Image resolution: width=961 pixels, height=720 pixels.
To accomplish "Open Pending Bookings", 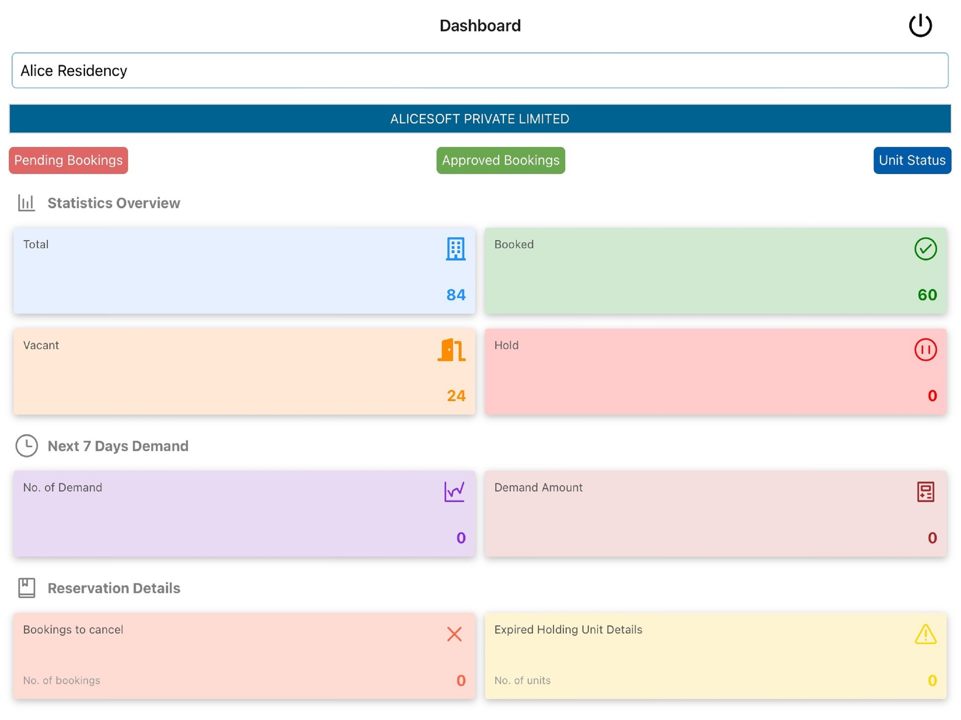I will 68,160.
